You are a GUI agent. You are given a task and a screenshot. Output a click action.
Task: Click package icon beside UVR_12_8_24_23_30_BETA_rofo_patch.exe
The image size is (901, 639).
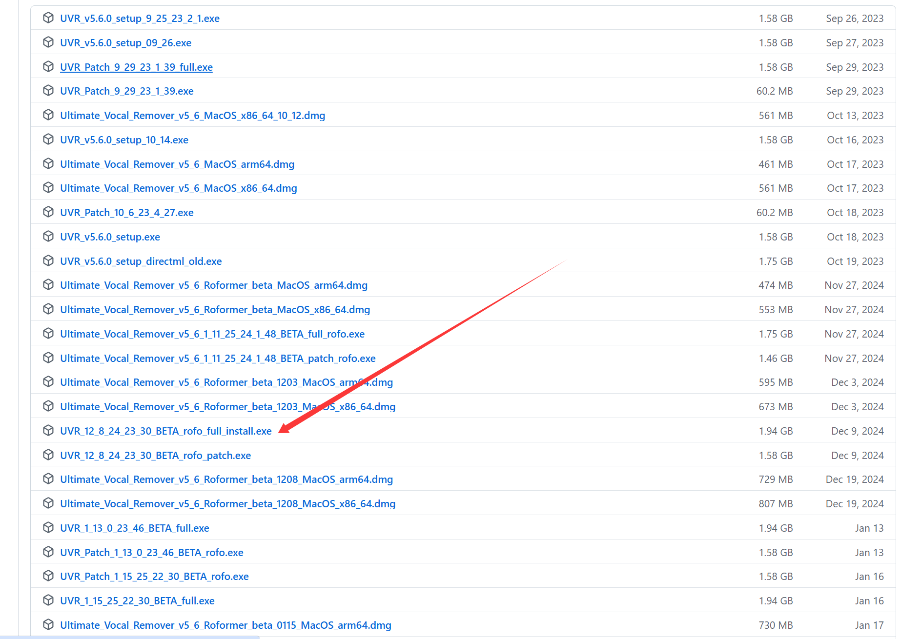pos(48,455)
